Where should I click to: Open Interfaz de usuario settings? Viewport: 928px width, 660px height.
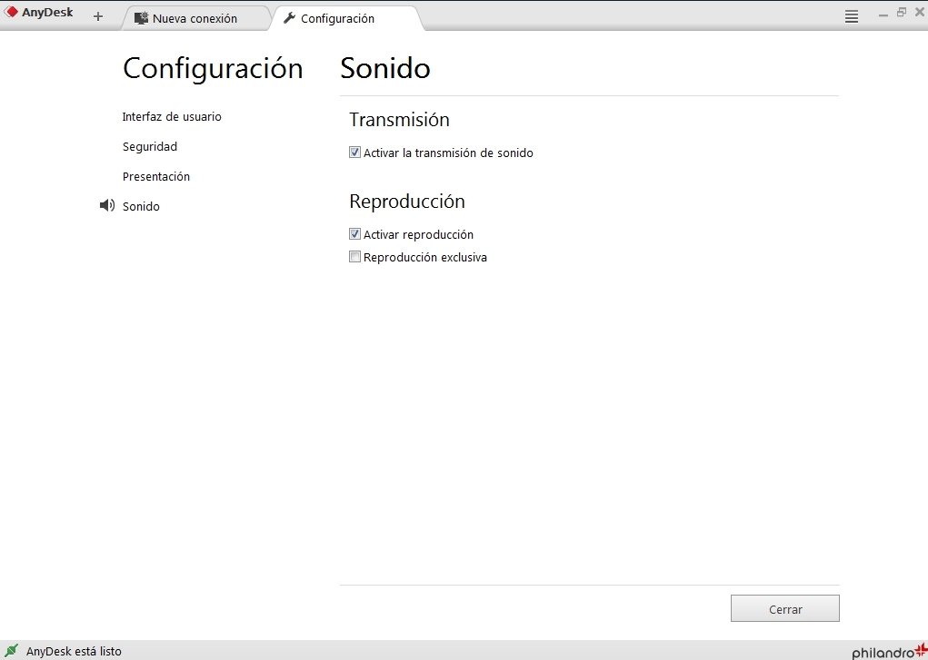point(172,116)
